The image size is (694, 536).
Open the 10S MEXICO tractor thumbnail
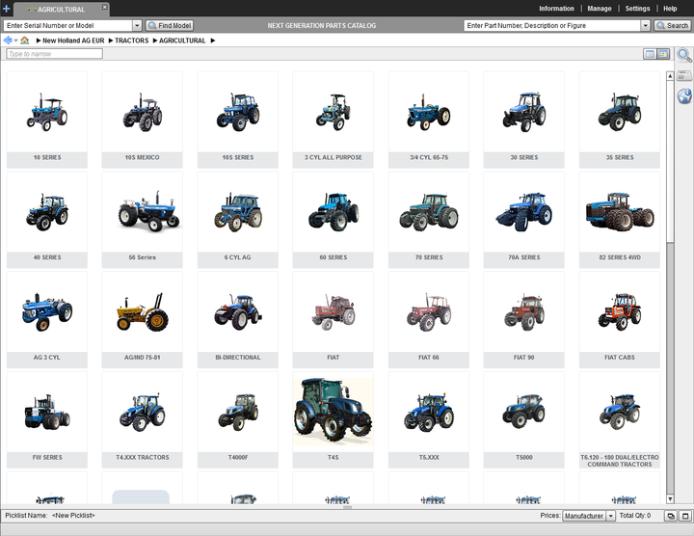click(x=142, y=120)
